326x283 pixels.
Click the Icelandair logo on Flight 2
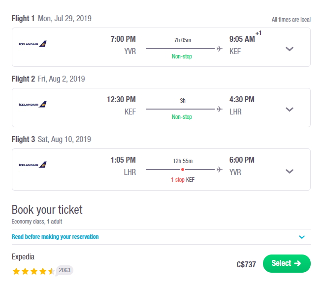coord(33,104)
